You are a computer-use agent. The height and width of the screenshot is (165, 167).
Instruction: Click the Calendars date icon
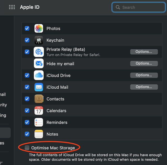(x=39, y=111)
